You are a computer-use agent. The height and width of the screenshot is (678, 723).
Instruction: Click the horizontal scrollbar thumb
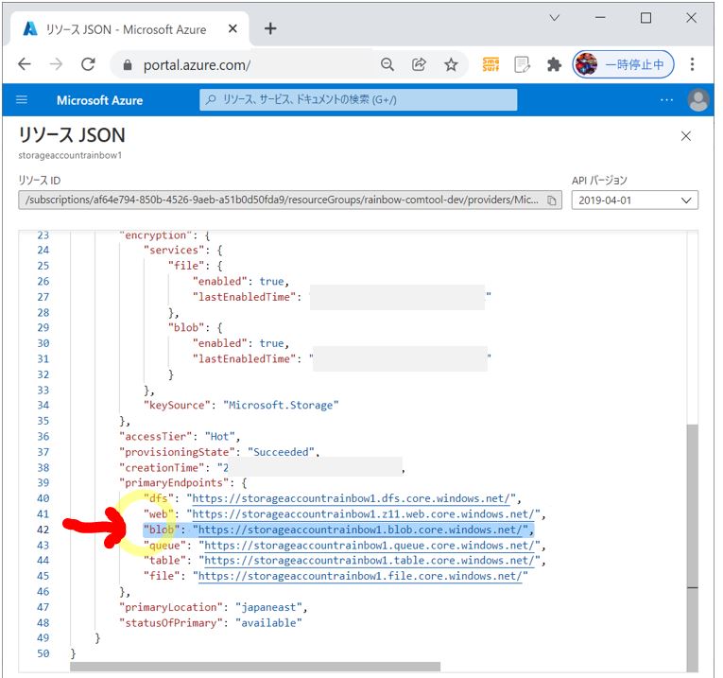click(255, 667)
